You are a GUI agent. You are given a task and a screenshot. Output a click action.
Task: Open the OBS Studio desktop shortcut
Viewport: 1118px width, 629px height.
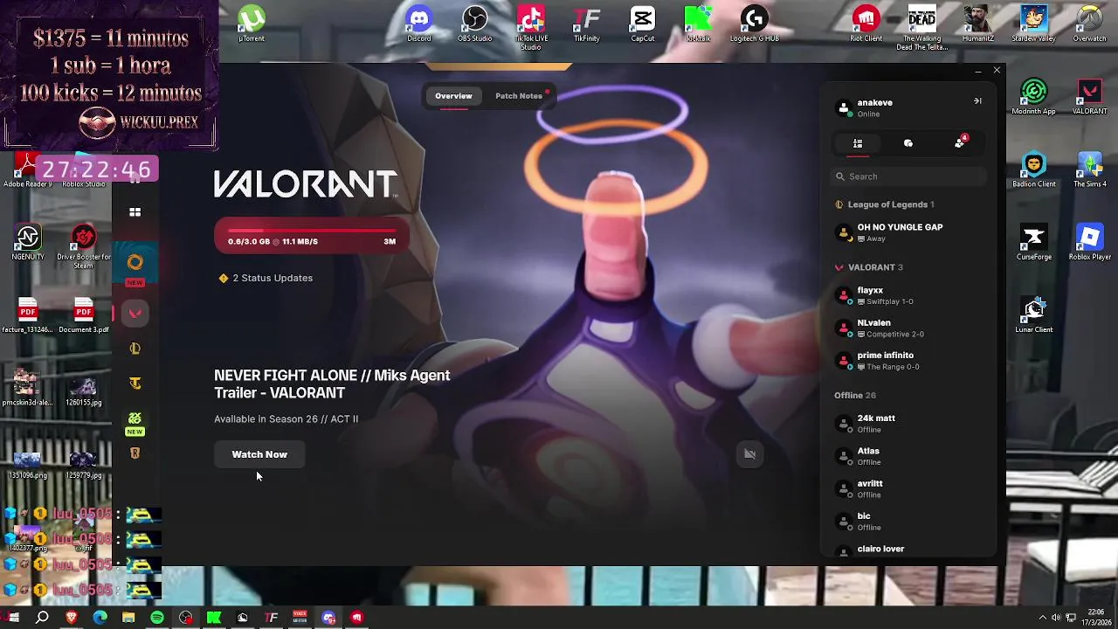pyautogui.click(x=475, y=24)
